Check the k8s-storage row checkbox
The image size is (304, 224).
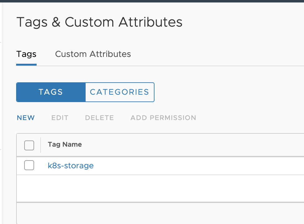(x=29, y=166)
